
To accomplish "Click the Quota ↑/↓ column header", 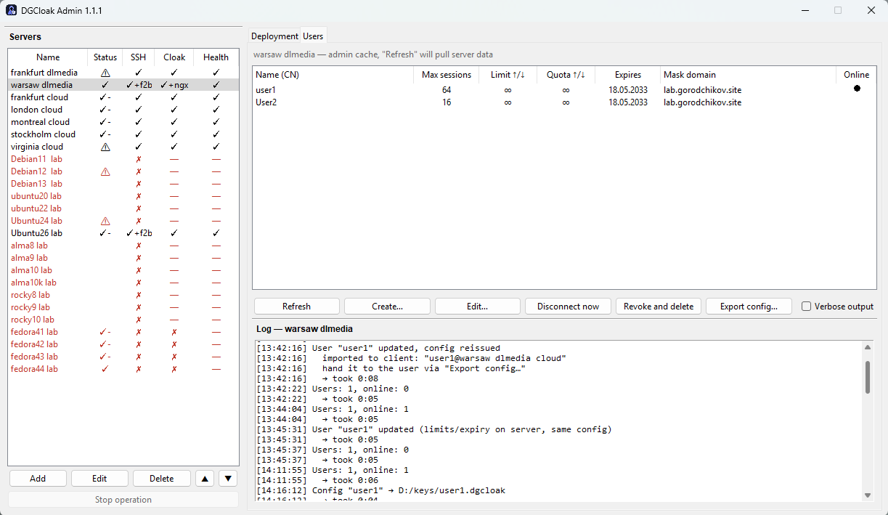I will tap(566, 75).
